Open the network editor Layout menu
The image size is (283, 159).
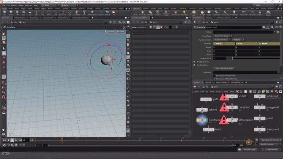pyautogui.click(x=225, y=92)
